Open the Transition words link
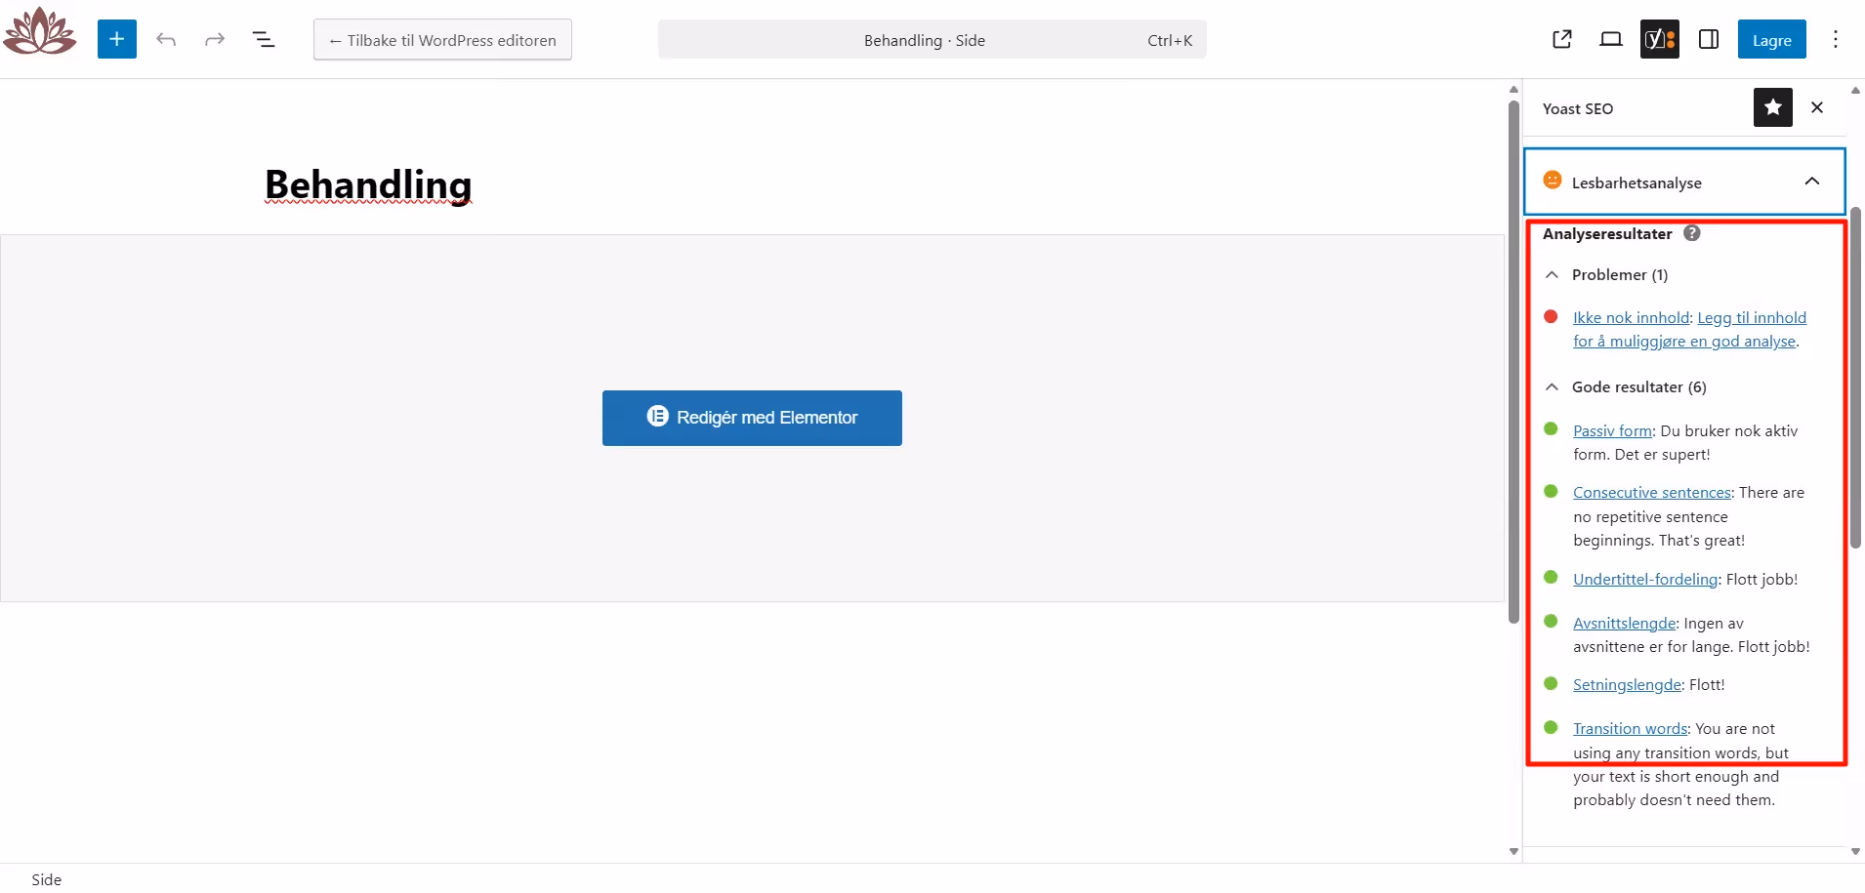Screen dimensions: 1865x893 click(x=1631, y=729)
